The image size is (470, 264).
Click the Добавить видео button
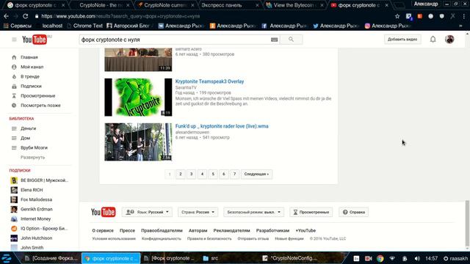coord(402,39)
